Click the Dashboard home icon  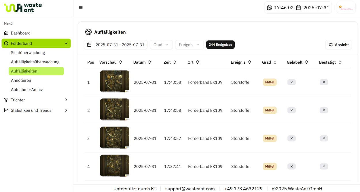[6, 33]
